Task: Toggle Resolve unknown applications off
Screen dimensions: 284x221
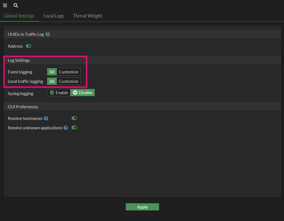Action: tap(74, 128)
